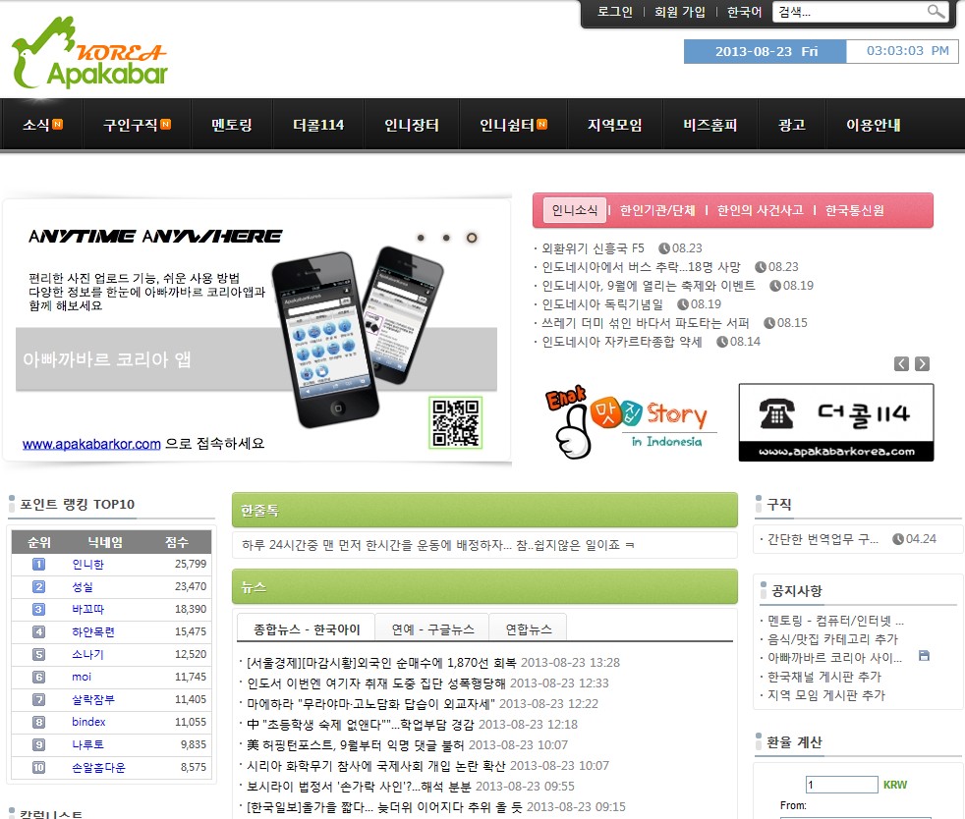
Task: Open the 지역모임 menu
Action: coord(615,125)
